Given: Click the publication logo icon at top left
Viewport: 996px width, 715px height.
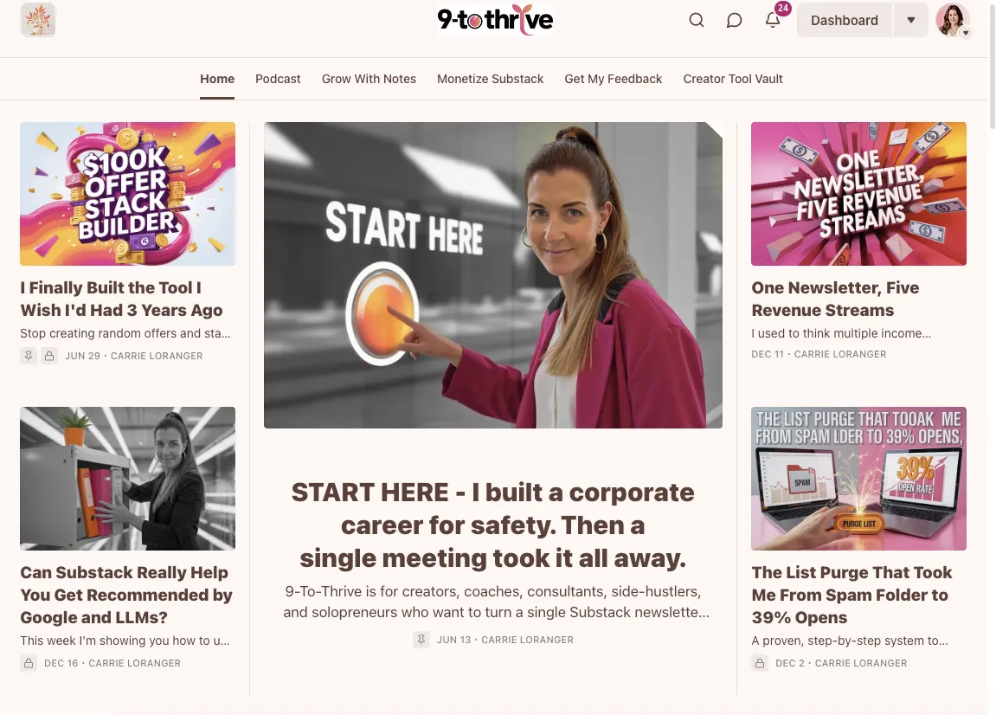Looking at the screenshot, I should (x=38, y=20).
